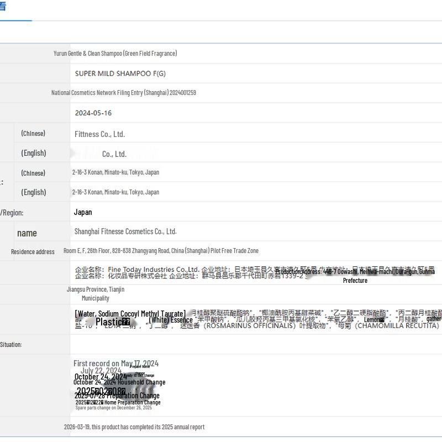Click the country value "Japan"
Screen dimensions: 442x442
coord(83,212)
